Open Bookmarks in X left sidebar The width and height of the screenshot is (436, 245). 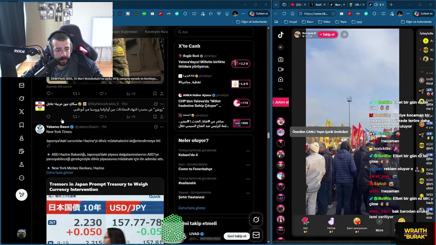pos(21,125)
